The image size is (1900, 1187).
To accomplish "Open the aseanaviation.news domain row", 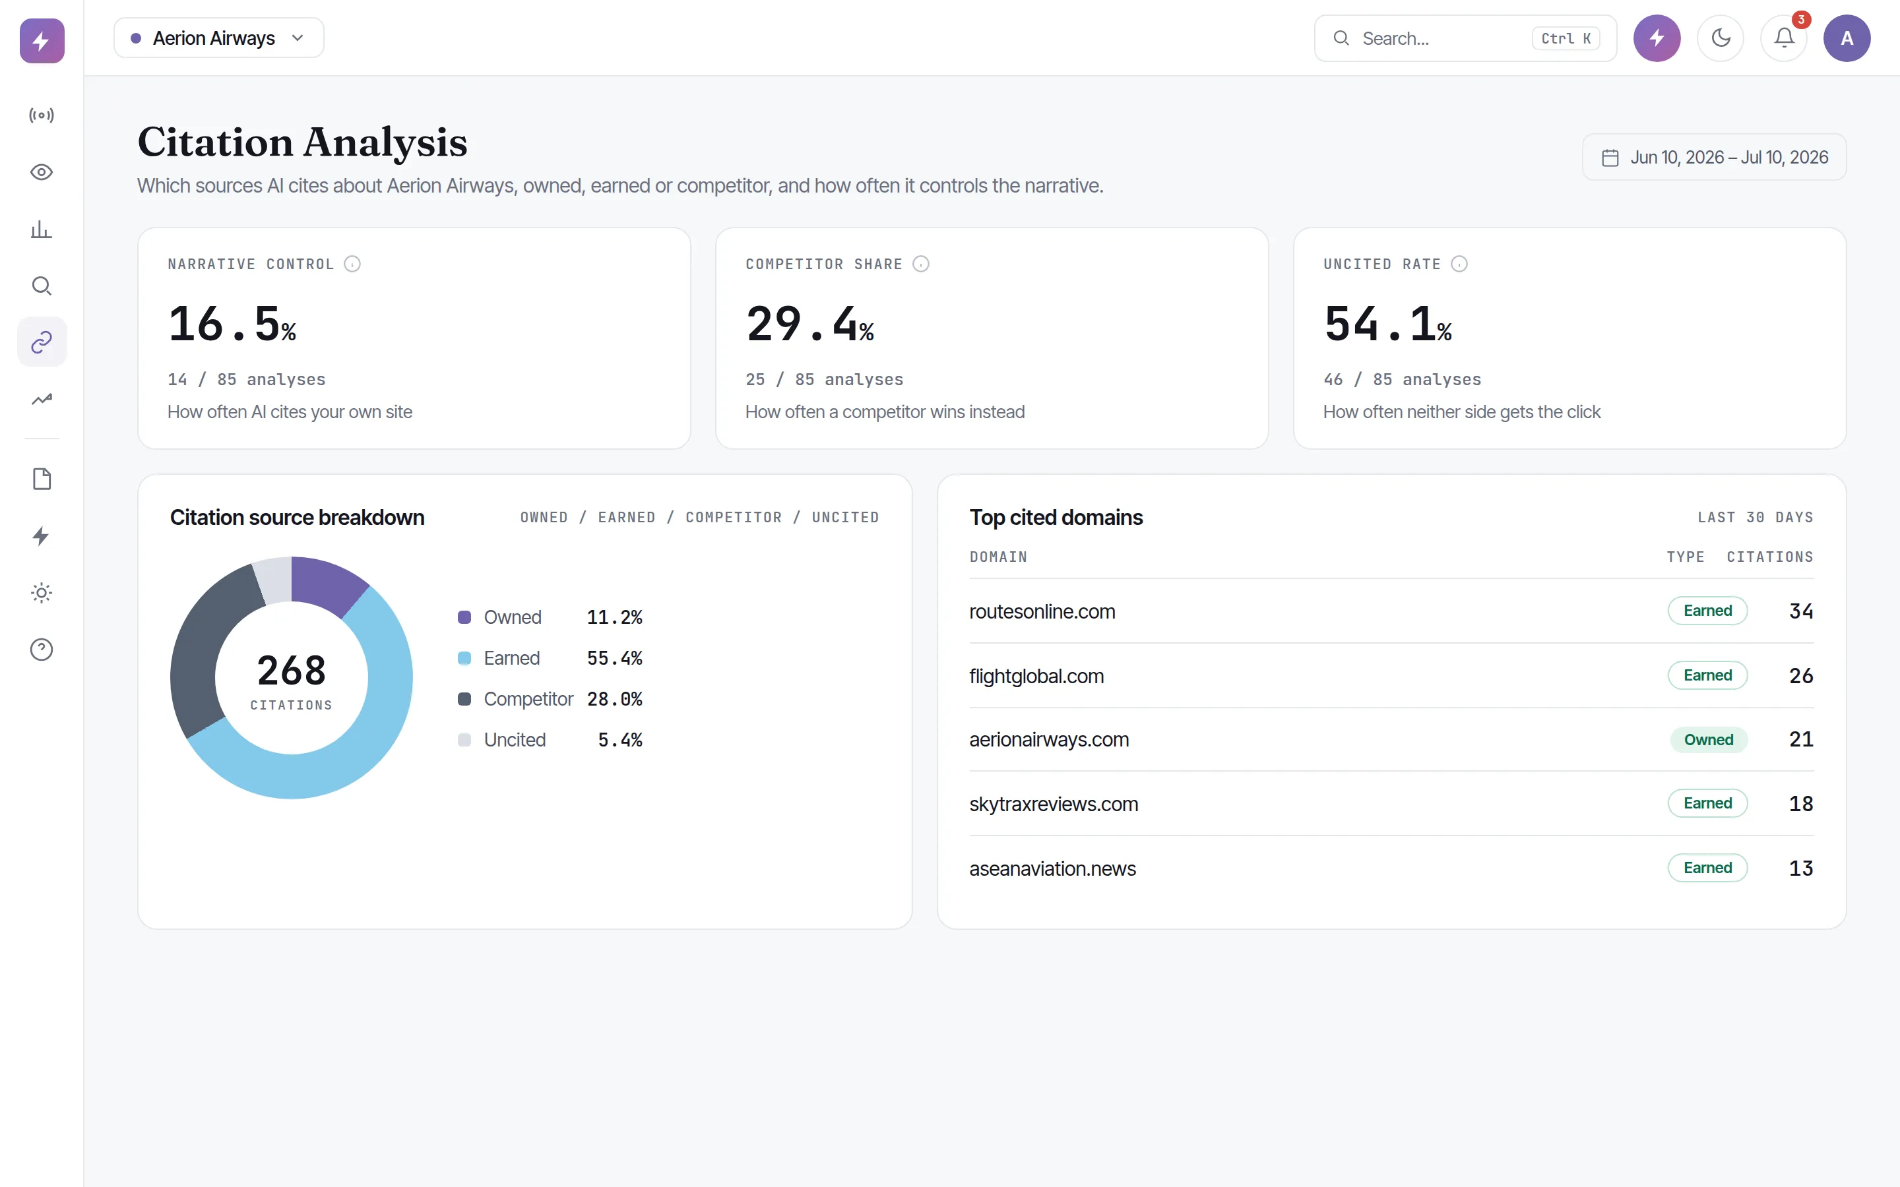I will click(1391, 868).
